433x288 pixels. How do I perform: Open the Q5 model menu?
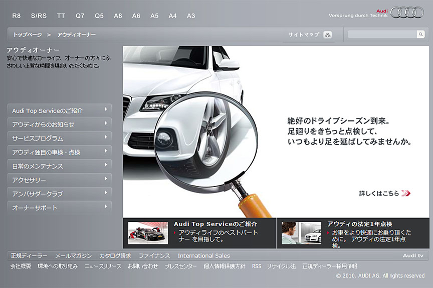(99, 15)
